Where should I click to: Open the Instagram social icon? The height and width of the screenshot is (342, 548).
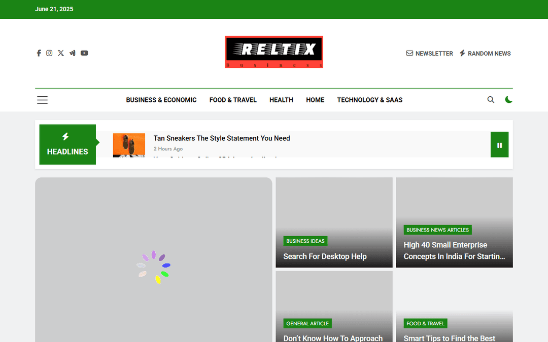(x=49, y=53)
